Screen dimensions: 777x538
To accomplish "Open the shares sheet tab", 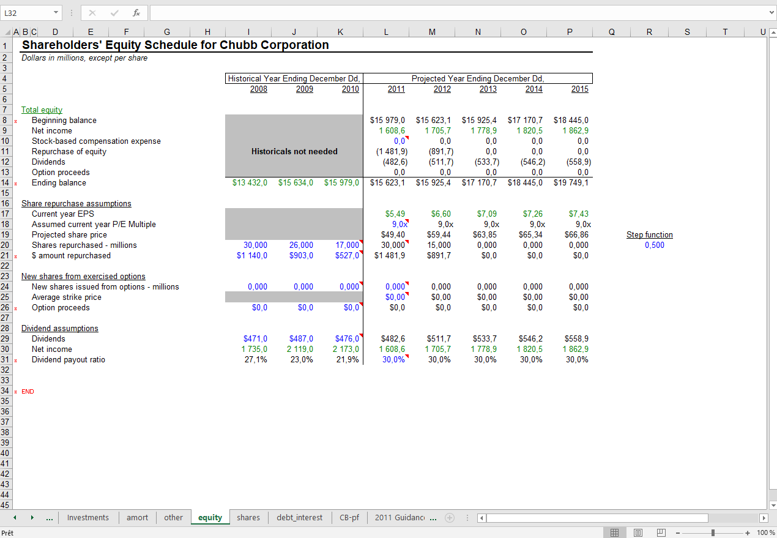I will [x=248, y=518].
